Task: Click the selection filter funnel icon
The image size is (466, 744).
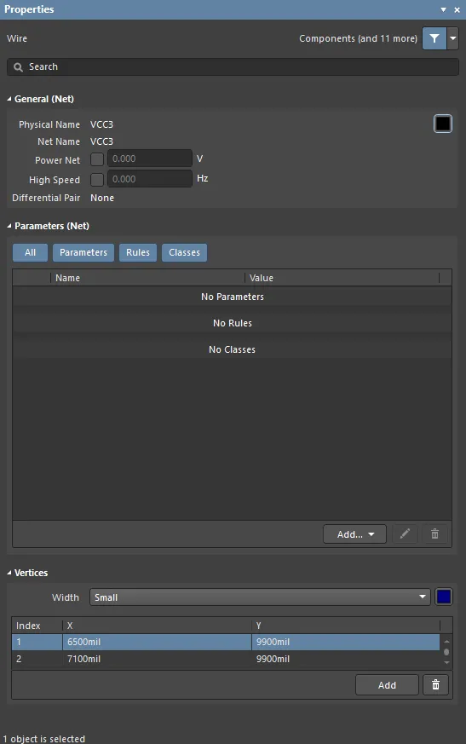Action: pyautogui.click(x=434, y=38)
